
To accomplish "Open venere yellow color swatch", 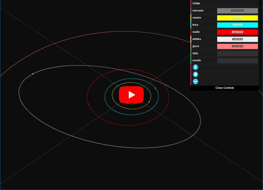I will [x=237, y=18].
